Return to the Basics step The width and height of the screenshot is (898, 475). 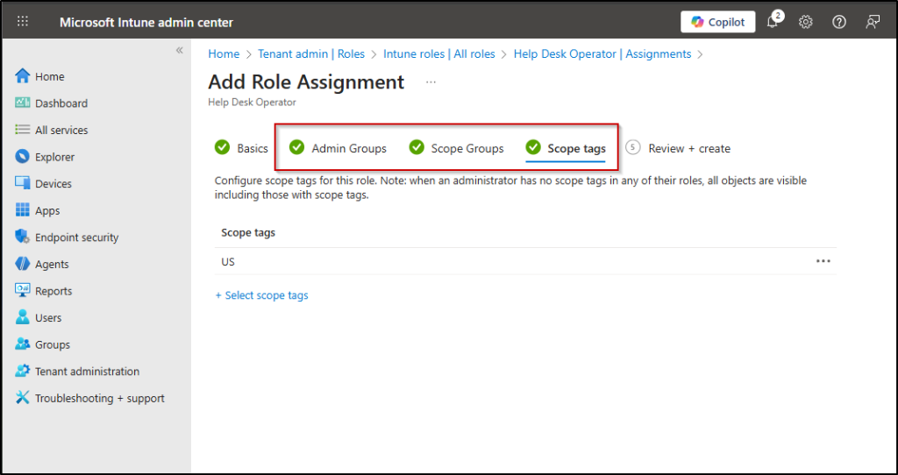[252, 148]
